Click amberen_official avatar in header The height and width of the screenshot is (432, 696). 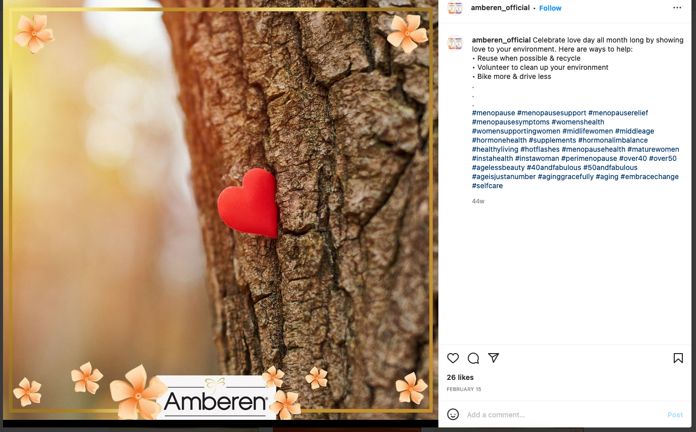pyautogui.click(x=455, y=8)
